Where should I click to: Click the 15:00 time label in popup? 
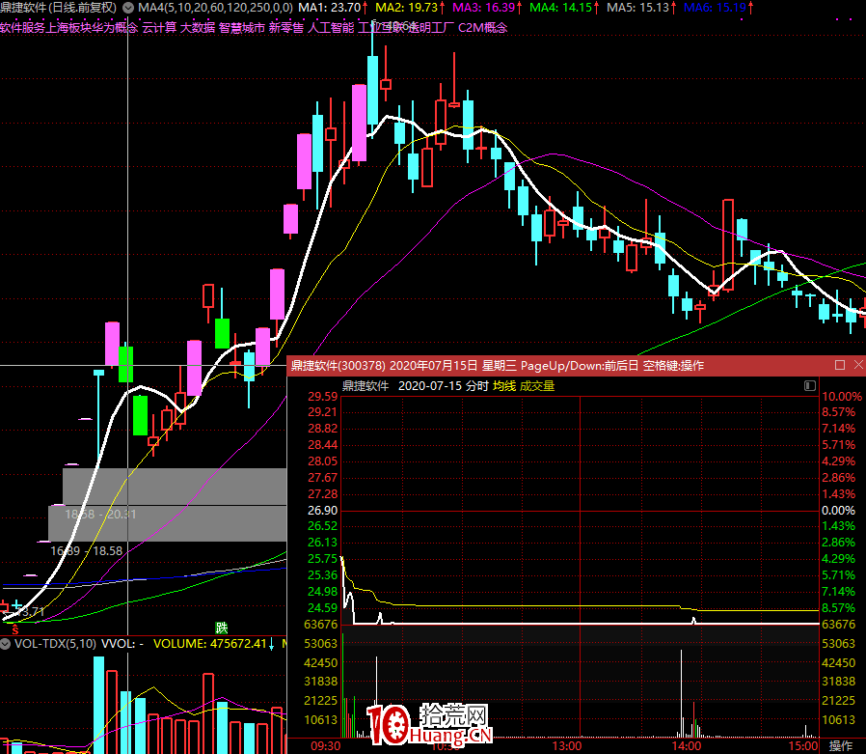pos(803,746)
